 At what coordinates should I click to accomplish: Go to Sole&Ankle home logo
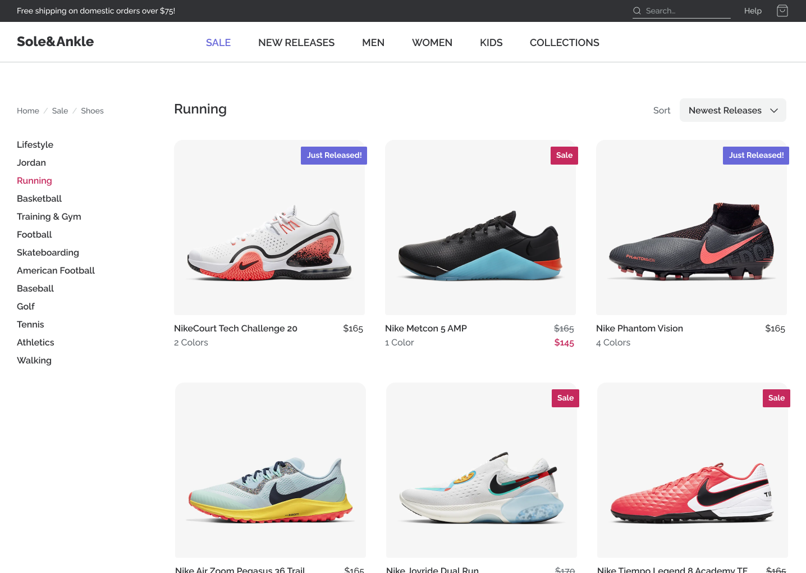[x=55, y=42]
